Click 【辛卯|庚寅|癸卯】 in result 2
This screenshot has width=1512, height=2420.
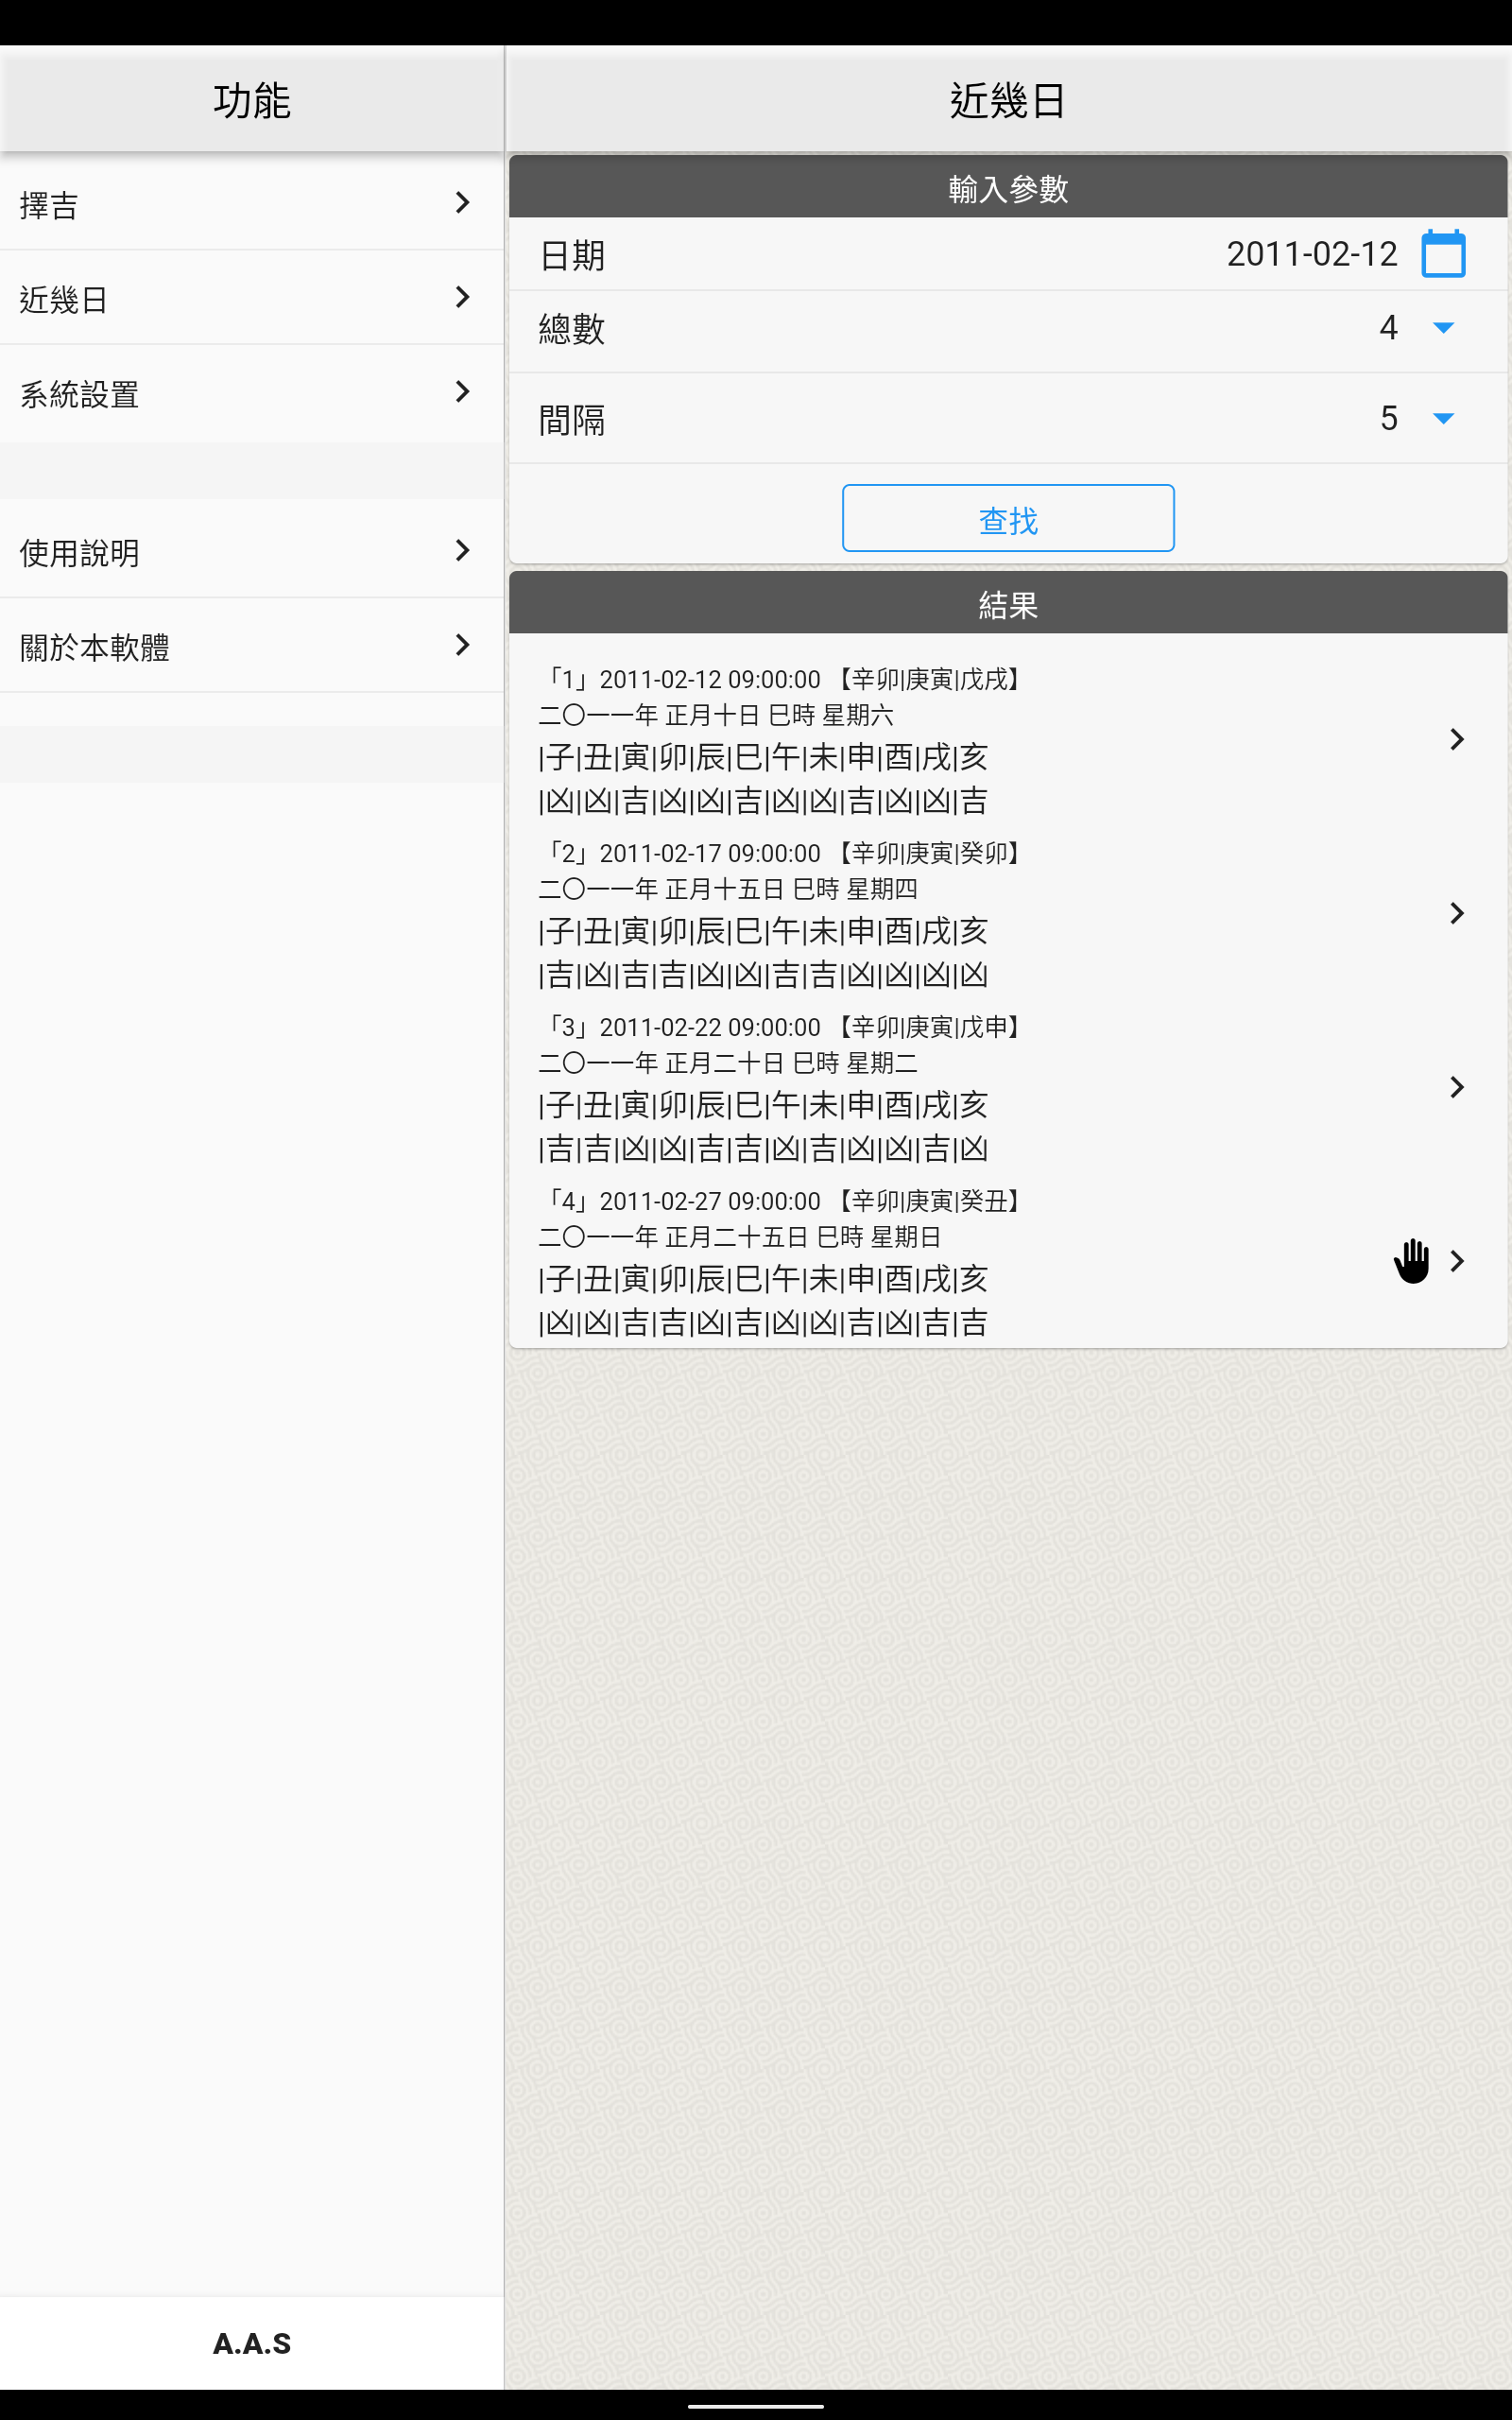(929, 853)
